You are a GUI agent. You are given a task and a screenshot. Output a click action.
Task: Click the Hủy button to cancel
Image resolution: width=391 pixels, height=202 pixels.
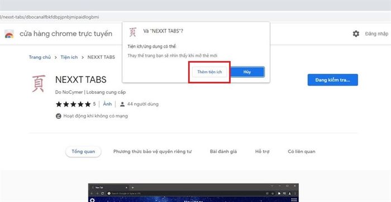click(x=247, y=72)
